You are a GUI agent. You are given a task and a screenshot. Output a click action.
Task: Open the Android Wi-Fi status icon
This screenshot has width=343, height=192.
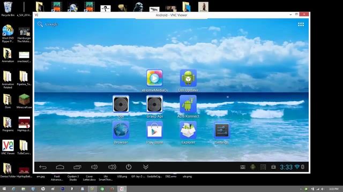pyautogui.click(x=297, y=167)
